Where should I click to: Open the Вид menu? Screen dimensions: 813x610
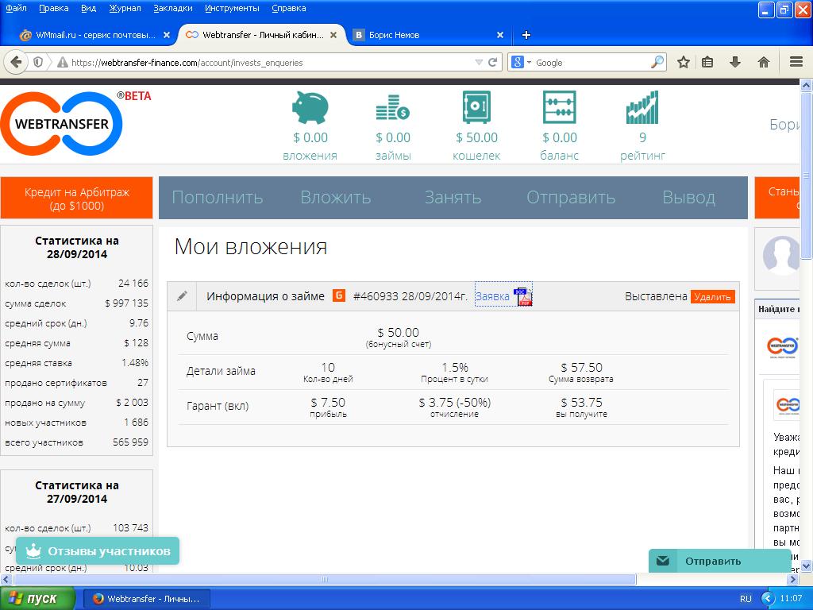coord(89,8)
